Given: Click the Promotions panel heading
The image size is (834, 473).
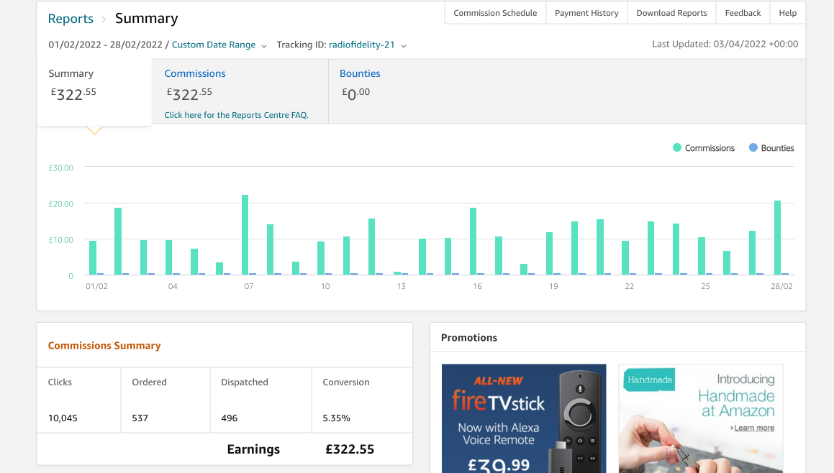Looking at the screenshot, I should coord(469,337).
